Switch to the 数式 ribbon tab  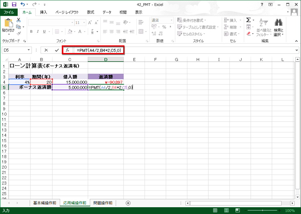pos(91,12)
